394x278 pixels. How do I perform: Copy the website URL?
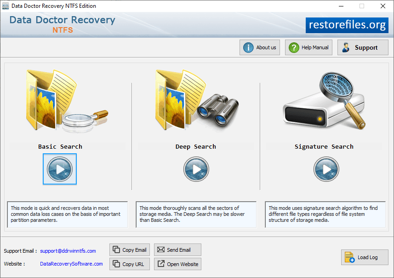coord(130,264)
